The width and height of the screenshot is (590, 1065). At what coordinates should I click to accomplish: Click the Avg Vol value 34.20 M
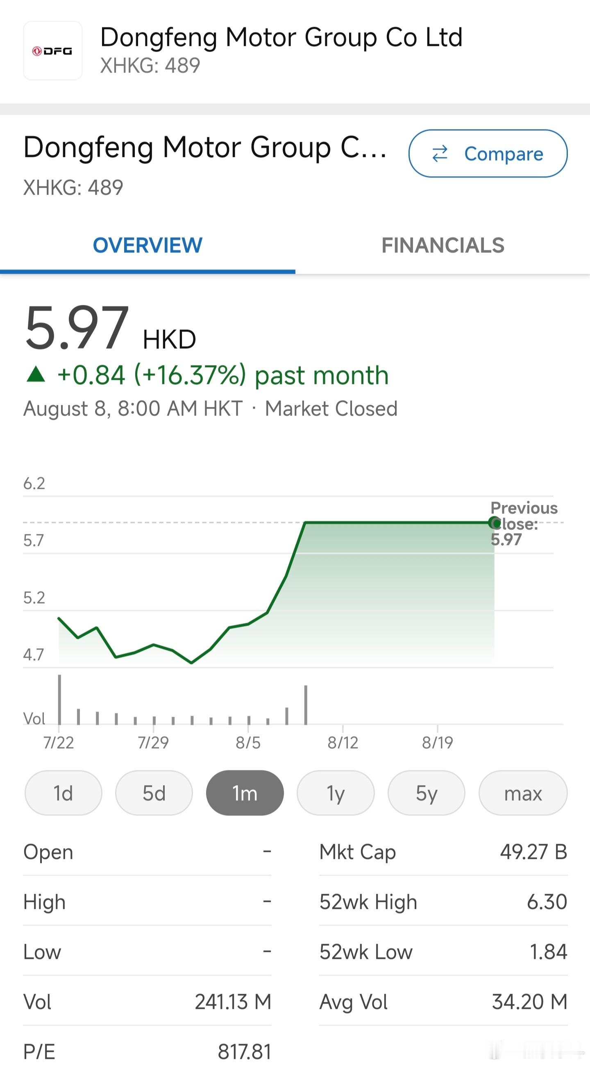[530, 1002]
